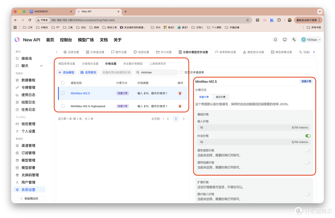
Task: Open 数据看板 in the sidebar
Action: (x=29, y=80)
